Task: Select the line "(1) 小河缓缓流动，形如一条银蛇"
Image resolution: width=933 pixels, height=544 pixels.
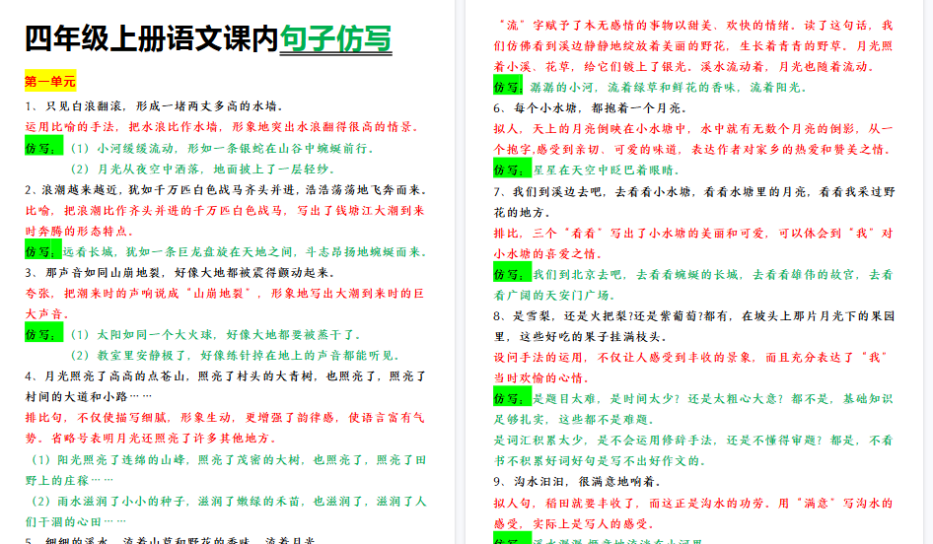Action: tap(223, 148)
